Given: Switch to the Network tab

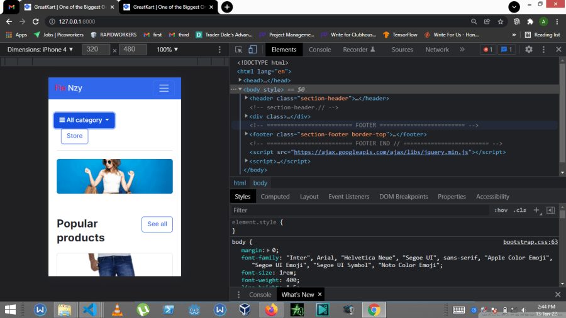Looking at the screenshot, I should pyautogui.click(x=437, y=50).
